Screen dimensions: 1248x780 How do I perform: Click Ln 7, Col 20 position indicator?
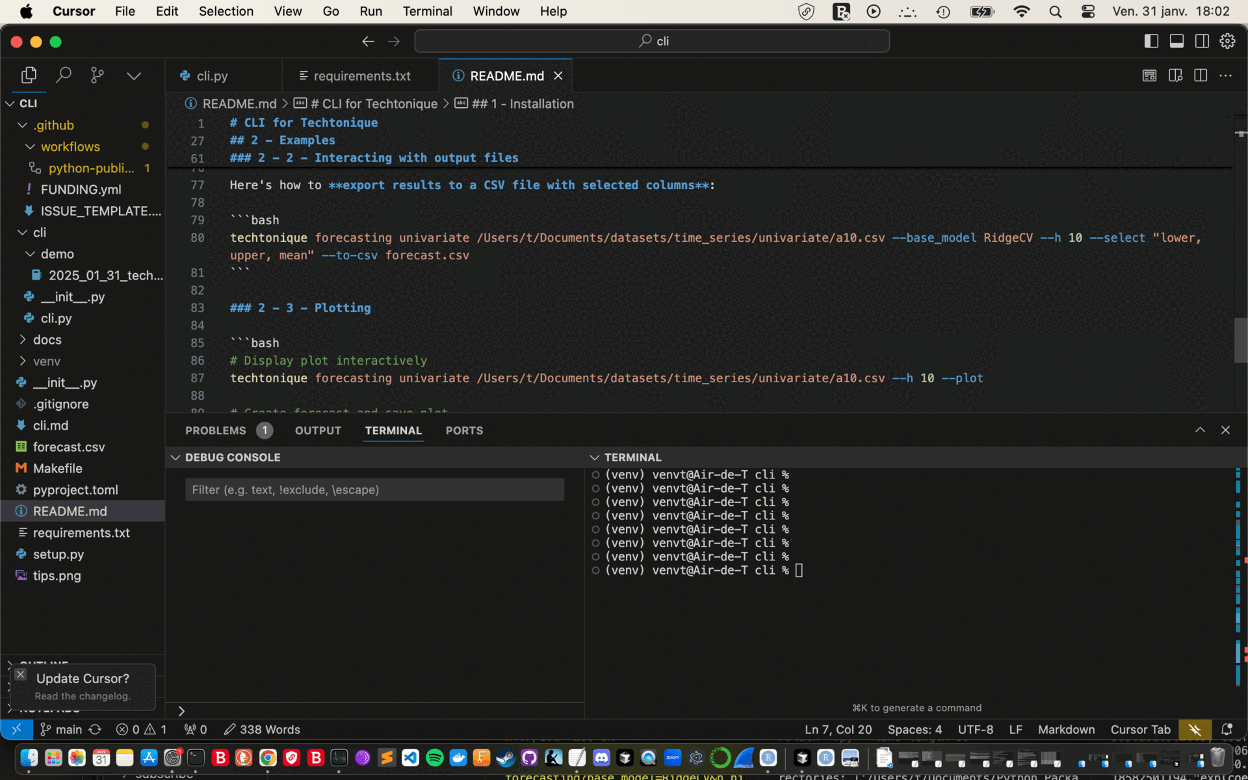click(x=838, y=729)
